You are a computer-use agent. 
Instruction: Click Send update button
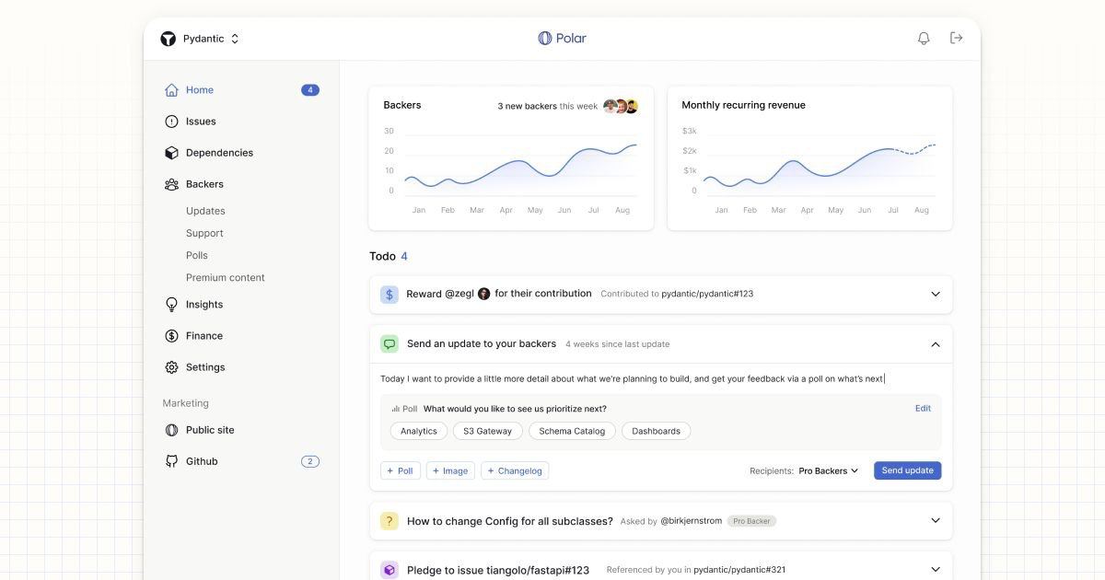pos(907,470)
